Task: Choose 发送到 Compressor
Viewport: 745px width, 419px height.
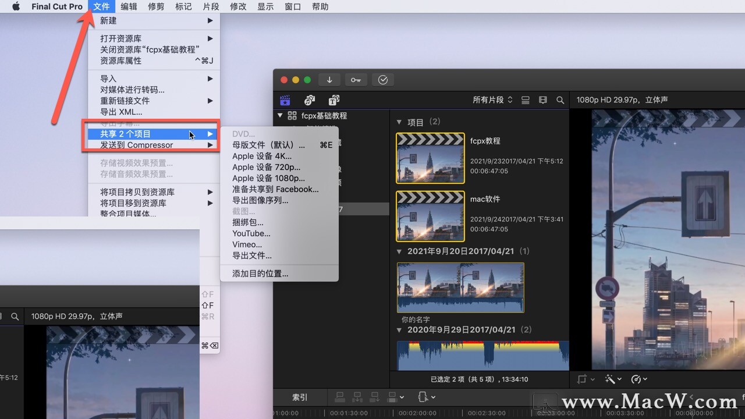Action: coord(154,145)
